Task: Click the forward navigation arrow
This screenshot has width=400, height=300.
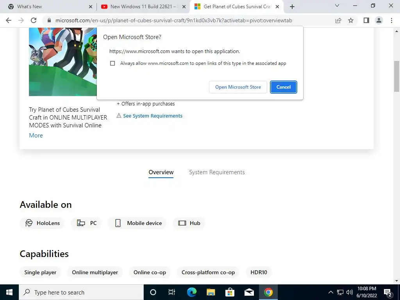Action: pyautogui.click(x=21, y=20)
